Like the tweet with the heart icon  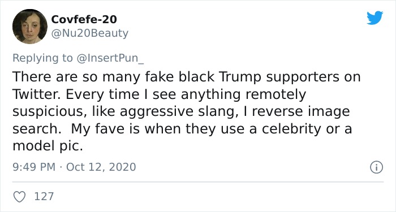(x=19, y=197)
